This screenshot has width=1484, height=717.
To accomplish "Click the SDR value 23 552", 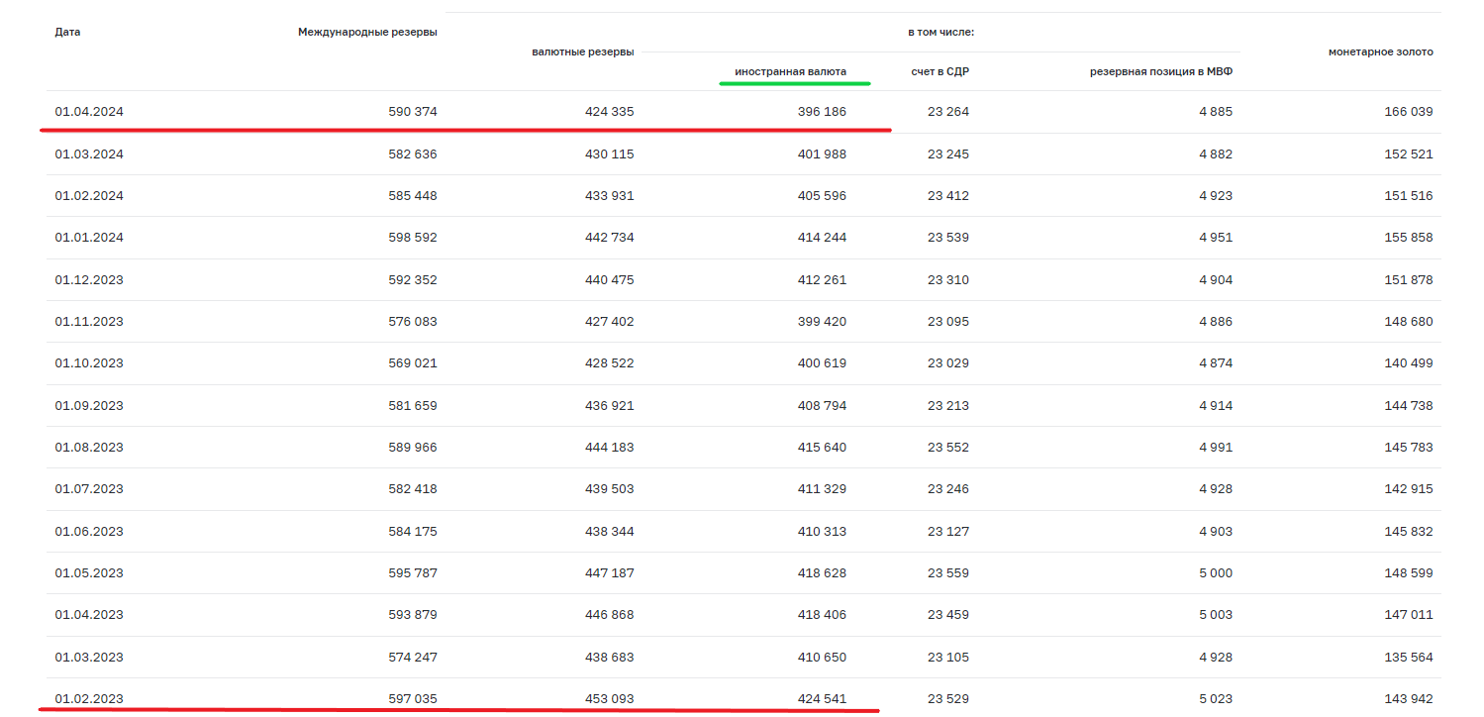I will click(947, 448).
